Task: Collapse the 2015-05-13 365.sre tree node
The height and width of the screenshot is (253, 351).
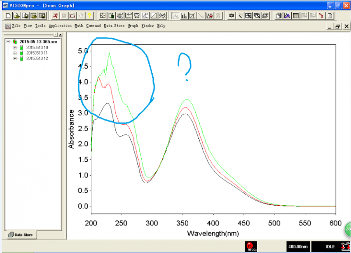Action: 8,42
